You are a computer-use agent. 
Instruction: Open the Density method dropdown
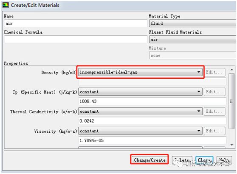tap(141, 72)
